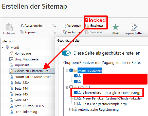
Task: Open the Effekt star icon
Action: (x=116, y=27)
